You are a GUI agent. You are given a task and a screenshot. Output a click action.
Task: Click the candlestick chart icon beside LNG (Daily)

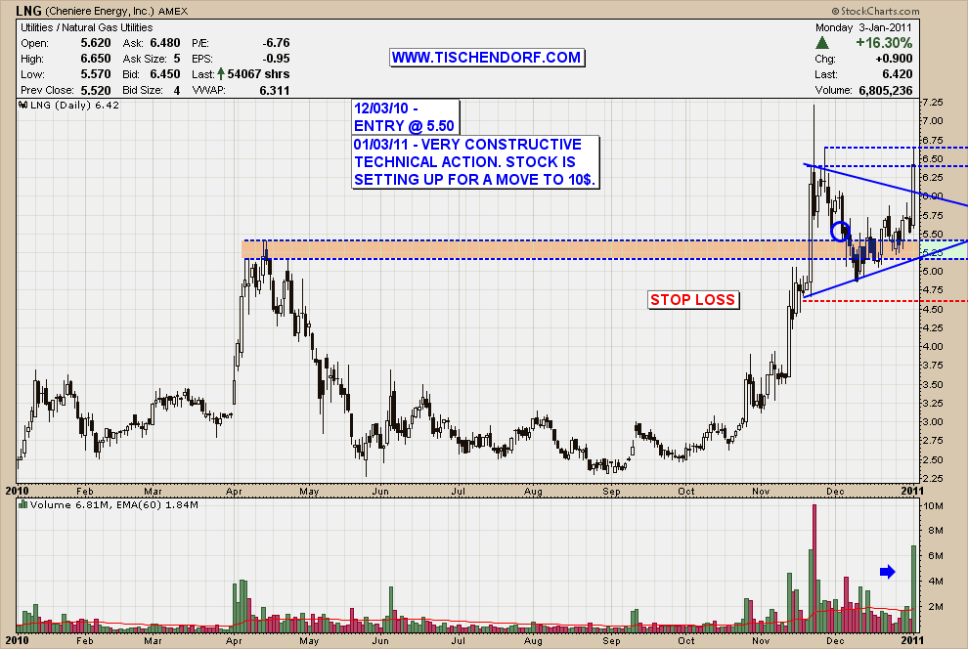tap(22, 104)
